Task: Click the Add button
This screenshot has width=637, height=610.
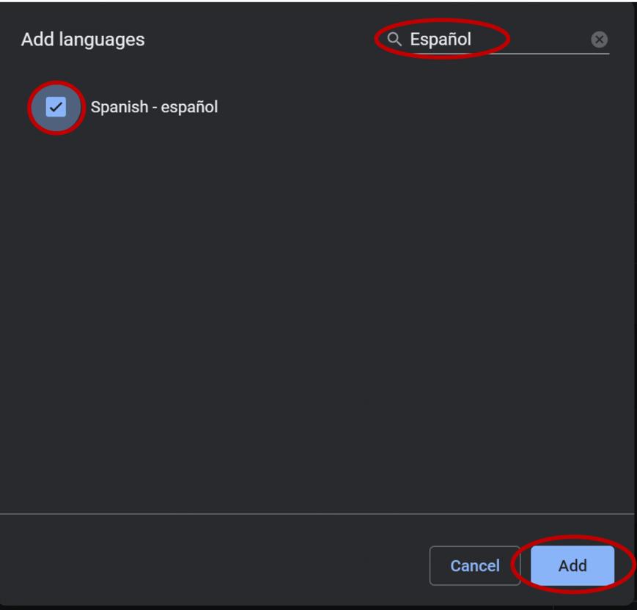Action: 572,565
